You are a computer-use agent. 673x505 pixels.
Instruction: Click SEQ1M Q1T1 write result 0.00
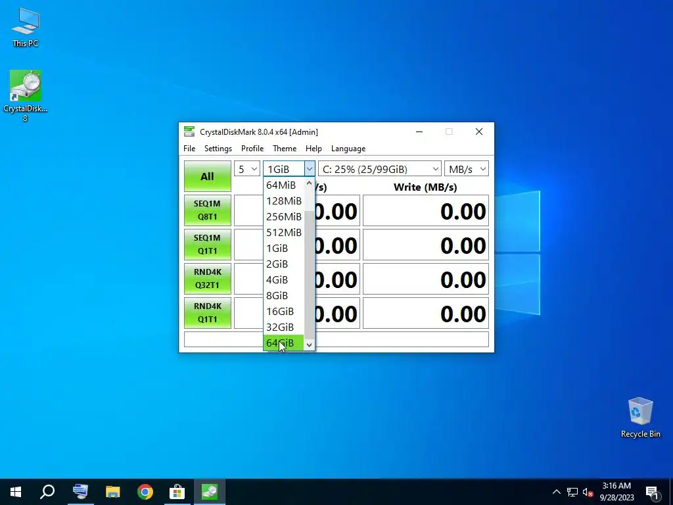tap(426, 245)
